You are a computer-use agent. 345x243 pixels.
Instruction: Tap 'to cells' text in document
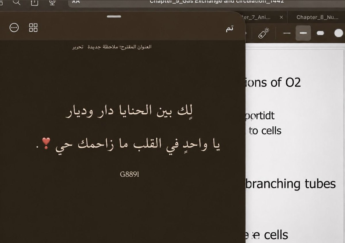point(265,131)
